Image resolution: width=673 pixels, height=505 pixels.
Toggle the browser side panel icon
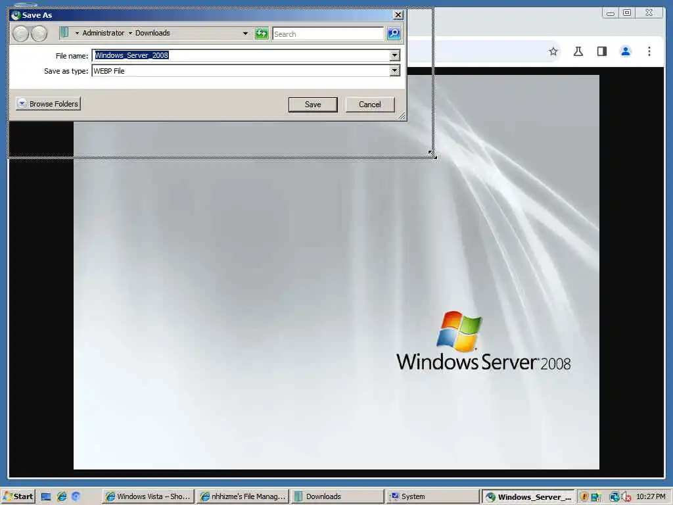click(x=602, y=51)
